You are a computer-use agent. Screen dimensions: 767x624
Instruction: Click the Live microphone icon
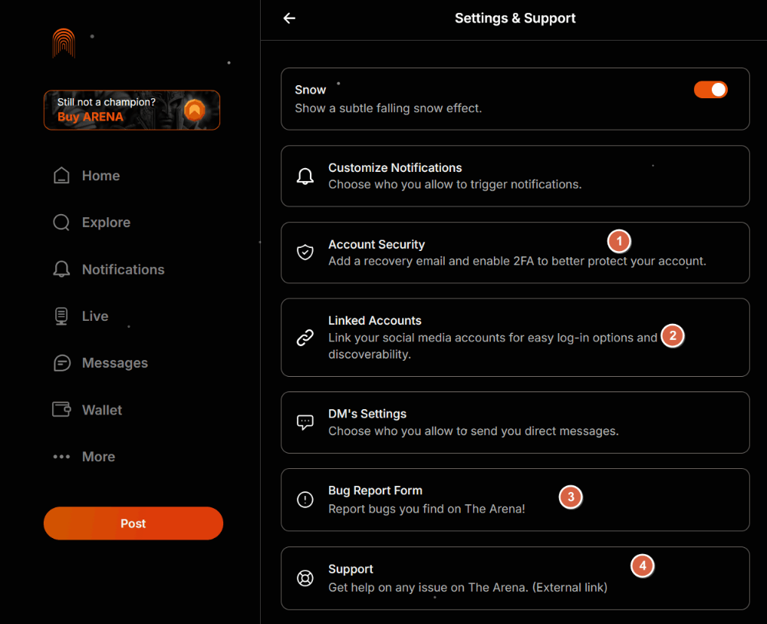[61, 316]
